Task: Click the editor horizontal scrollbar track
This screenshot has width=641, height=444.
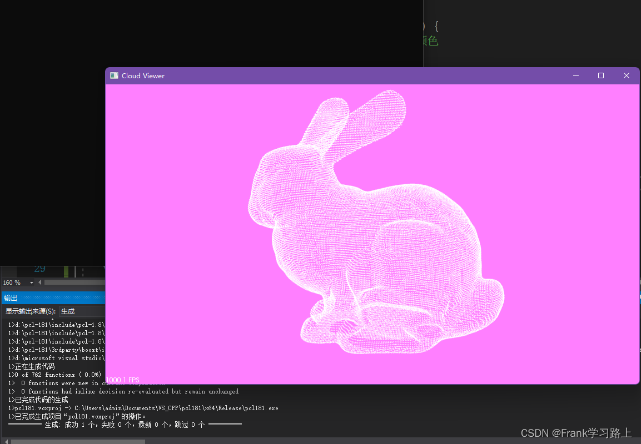Action: click(74, 282)
